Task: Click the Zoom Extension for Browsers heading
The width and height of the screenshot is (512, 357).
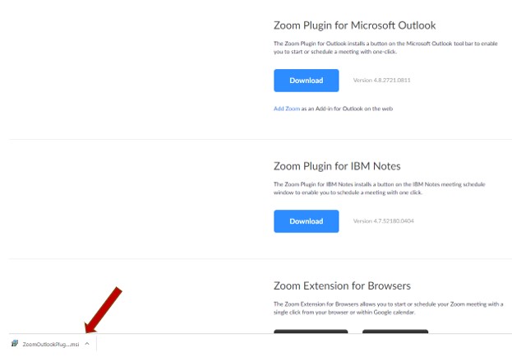Action: pos(342,285)
